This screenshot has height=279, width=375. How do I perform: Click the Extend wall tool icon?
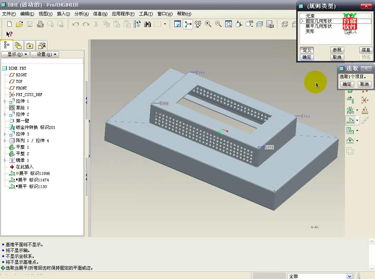coord(350,100)
